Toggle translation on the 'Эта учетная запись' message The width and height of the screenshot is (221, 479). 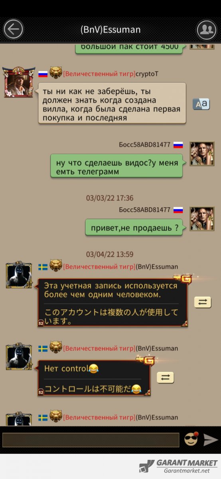(203, 302)
